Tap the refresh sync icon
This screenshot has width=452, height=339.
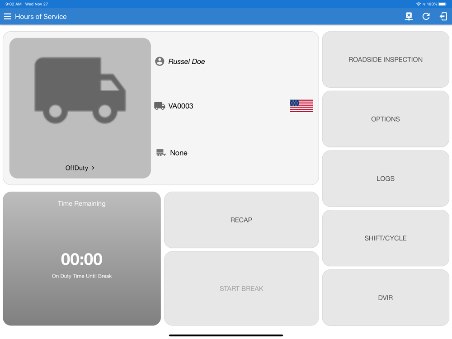click(426, 16)
